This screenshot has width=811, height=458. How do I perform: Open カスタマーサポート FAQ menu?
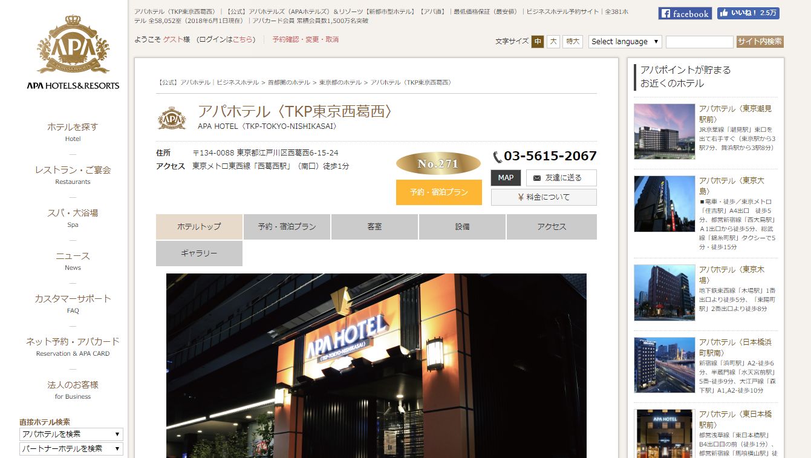point(73,304)
